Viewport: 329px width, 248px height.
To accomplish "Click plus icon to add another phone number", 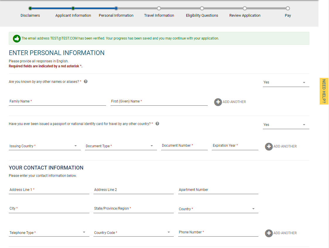I will [x=269, y=233].
